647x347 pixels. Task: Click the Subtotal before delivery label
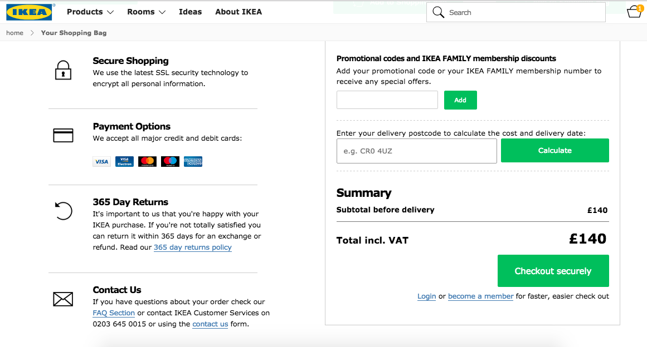point(386,210)
